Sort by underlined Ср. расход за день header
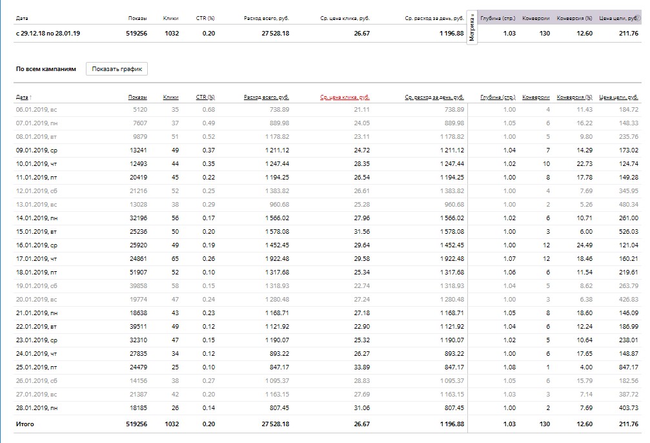This screenshot has width=650, height=443. 434,97
